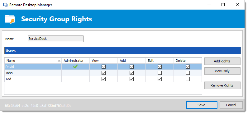Uncheck Delete right for David

(x=188, y=67)
